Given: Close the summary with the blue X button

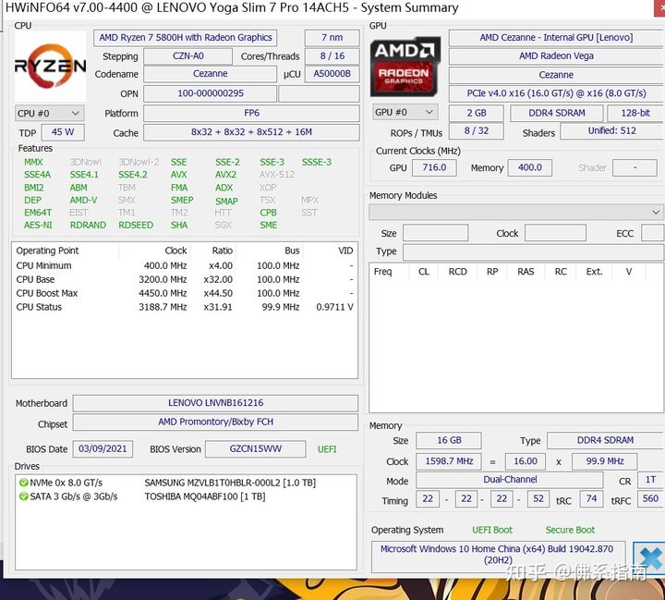Looking at the screenshot, I should (649, 556).
